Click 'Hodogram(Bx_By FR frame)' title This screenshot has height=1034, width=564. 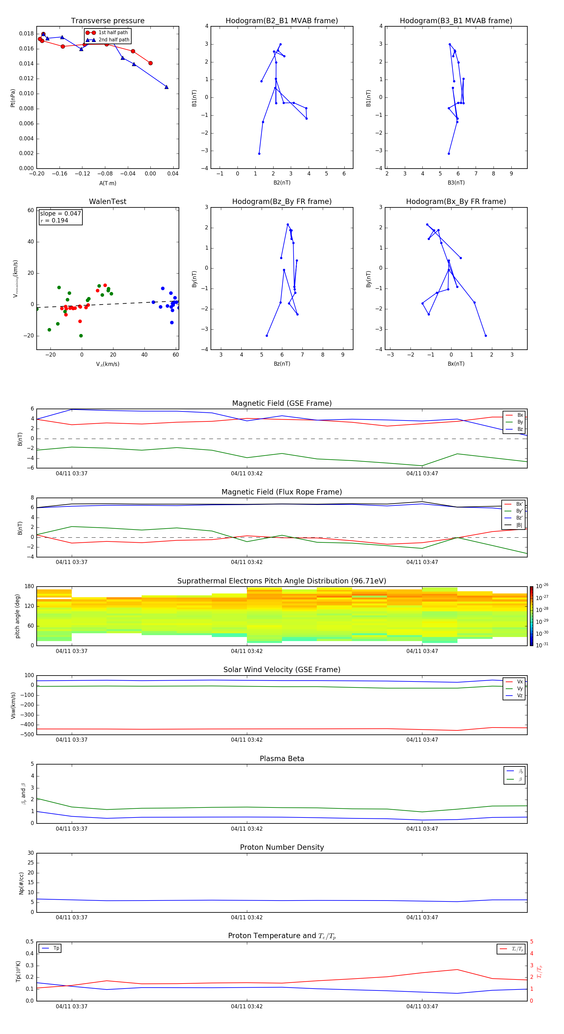pos(456,201)
